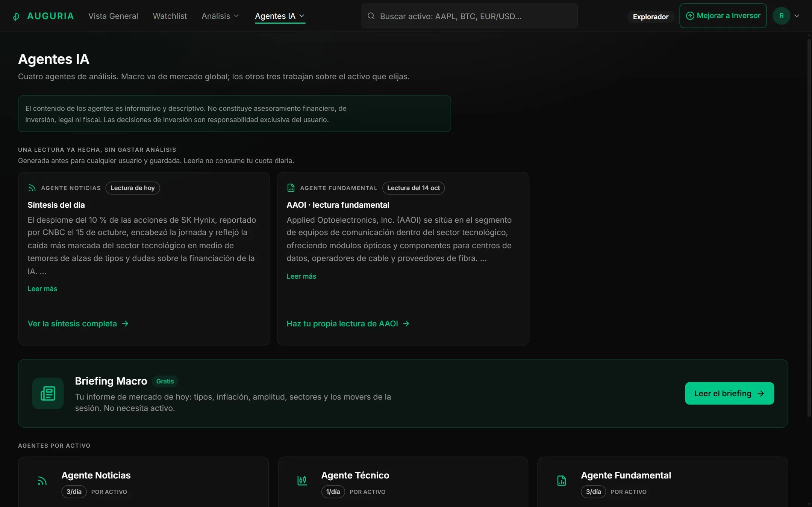Expand Leer más under Síntesis del día
812x507 pixels.
(x=42, y=289)
